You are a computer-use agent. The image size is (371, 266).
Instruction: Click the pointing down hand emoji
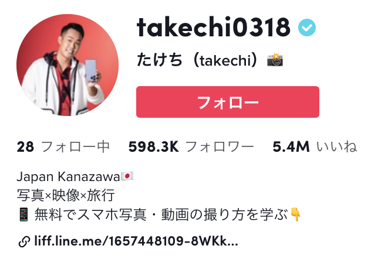[x=295, y=214]
